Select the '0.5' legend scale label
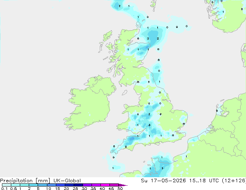Image resolution: width=246 pixels, height=190 pixels. (14, 188)
